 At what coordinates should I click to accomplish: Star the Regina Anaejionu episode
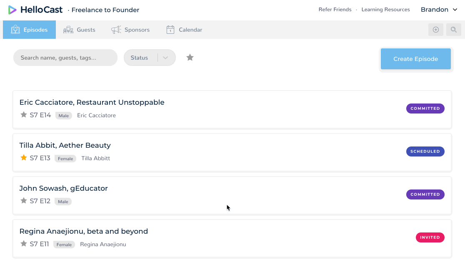click(24, 244)
